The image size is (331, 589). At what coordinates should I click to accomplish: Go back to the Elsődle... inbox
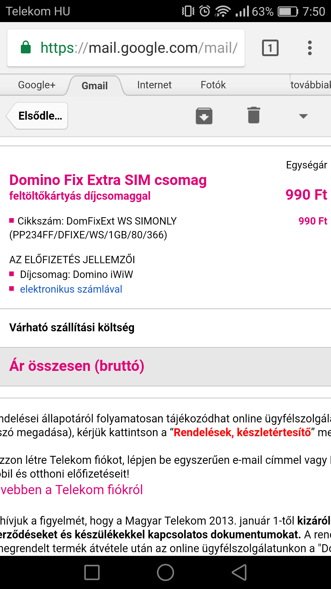coord(37,116)
